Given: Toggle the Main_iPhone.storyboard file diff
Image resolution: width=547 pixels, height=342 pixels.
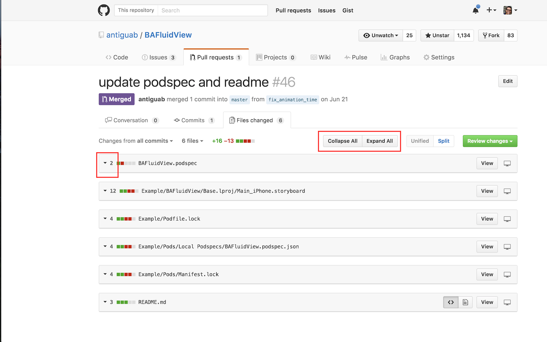Looking at the screenshot, I should coord(105,191).
